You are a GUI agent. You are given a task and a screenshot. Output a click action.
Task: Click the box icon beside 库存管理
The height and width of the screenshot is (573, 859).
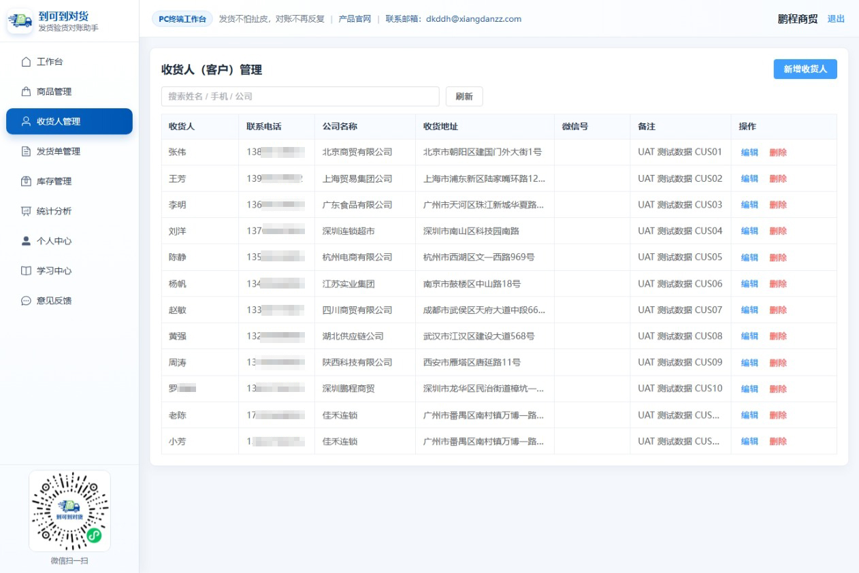pyautogui.click(x=27, y=182)
